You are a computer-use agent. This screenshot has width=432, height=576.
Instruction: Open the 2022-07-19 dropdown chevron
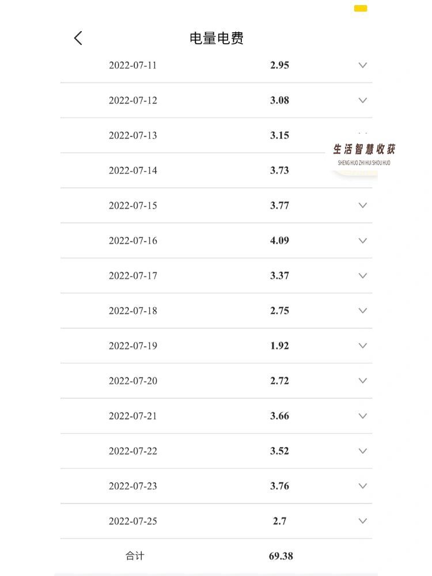[363, 346]
